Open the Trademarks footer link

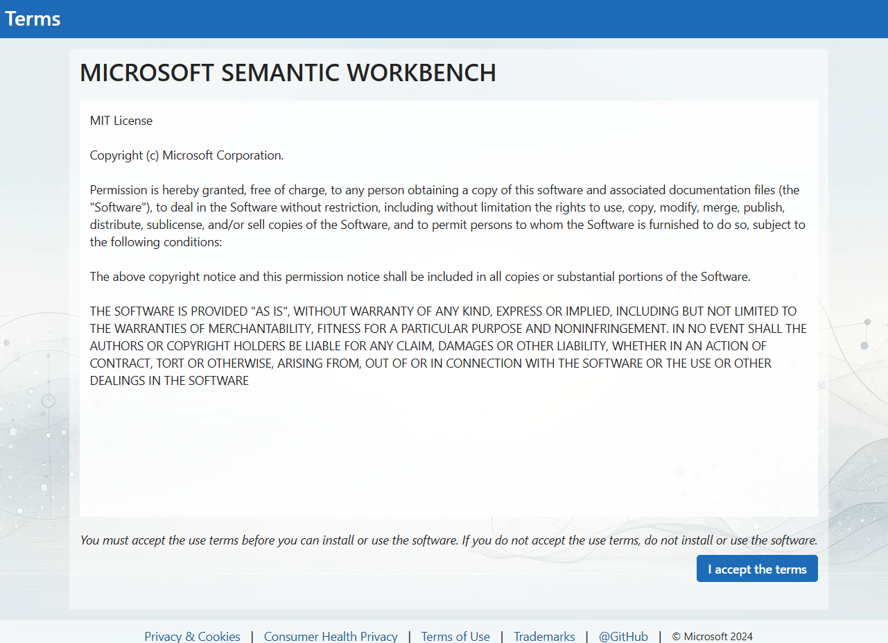[544, 636]
